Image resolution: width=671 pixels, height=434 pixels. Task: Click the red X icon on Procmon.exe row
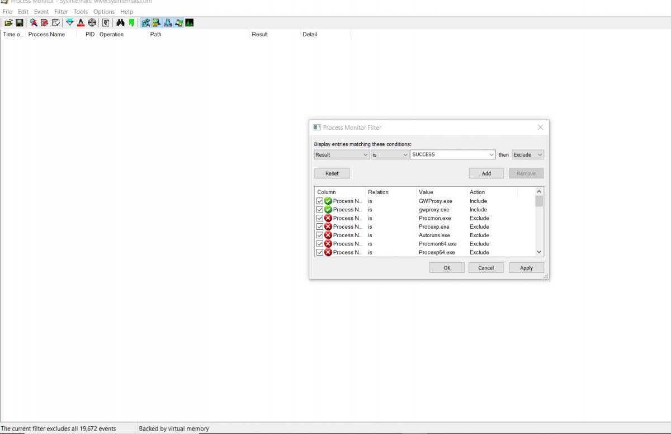(x=328, y=218)
